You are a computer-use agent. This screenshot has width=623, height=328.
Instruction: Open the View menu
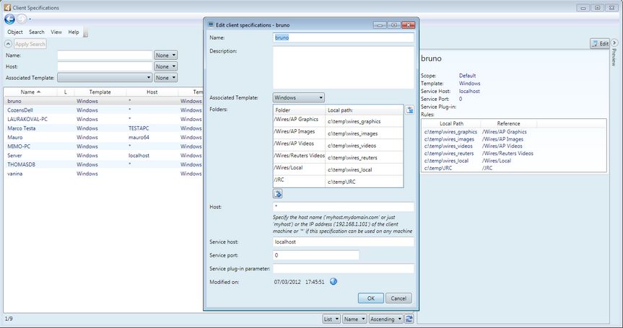click(x=56, y=32)
